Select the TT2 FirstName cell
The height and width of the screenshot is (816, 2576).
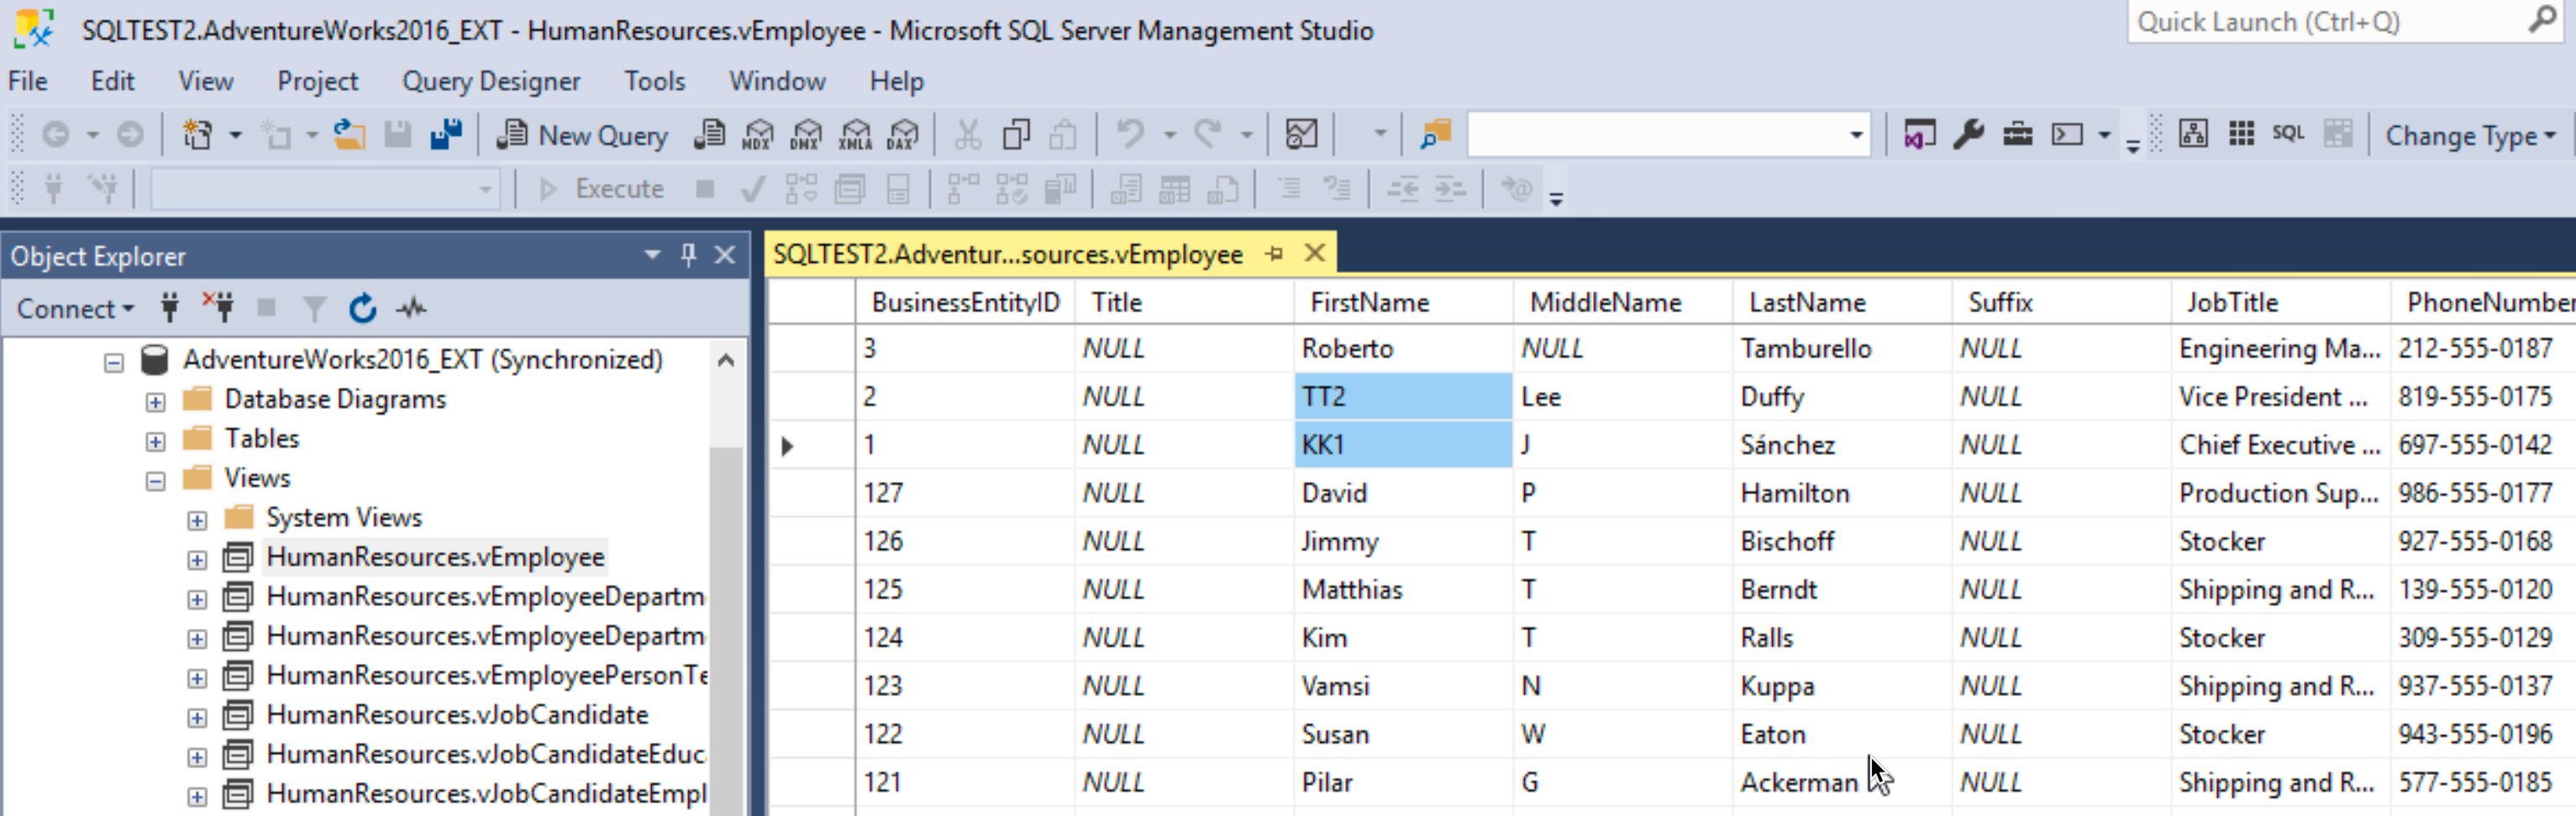pyautogui.click(x=1403, y=396)
